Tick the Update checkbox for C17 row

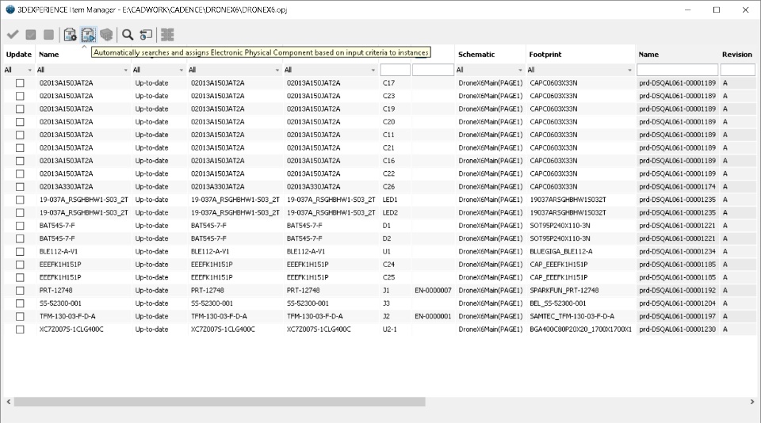point(20,83)
